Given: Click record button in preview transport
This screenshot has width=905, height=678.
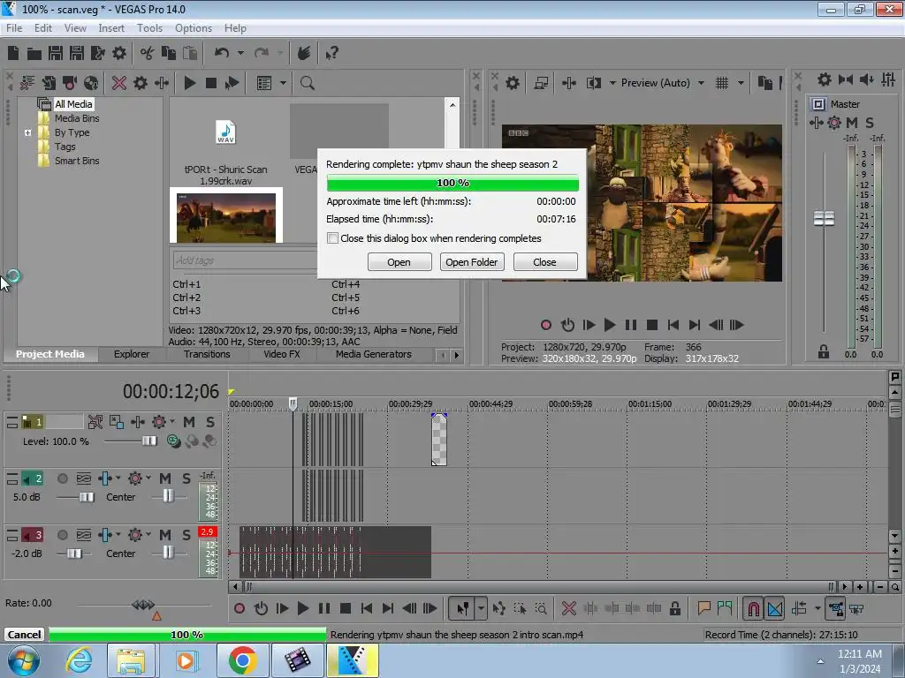Looking at the screenshot, I should 545,325.
